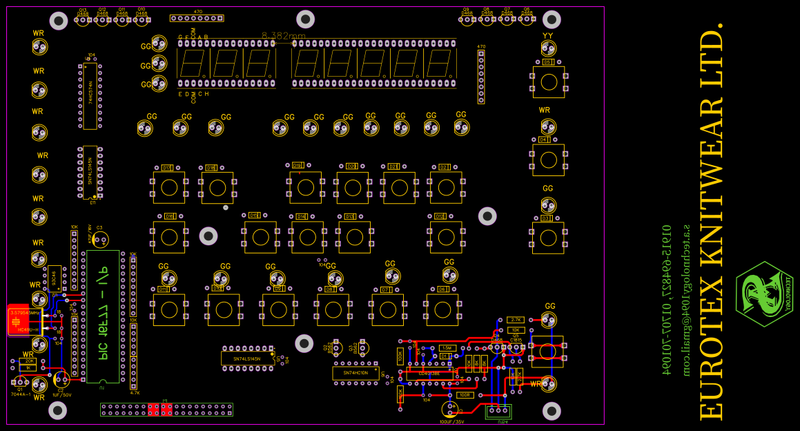Select the CD4013BE IC footprint
Image resolution: width=800 pixels, height=431 pixels.
coord(429,374)
